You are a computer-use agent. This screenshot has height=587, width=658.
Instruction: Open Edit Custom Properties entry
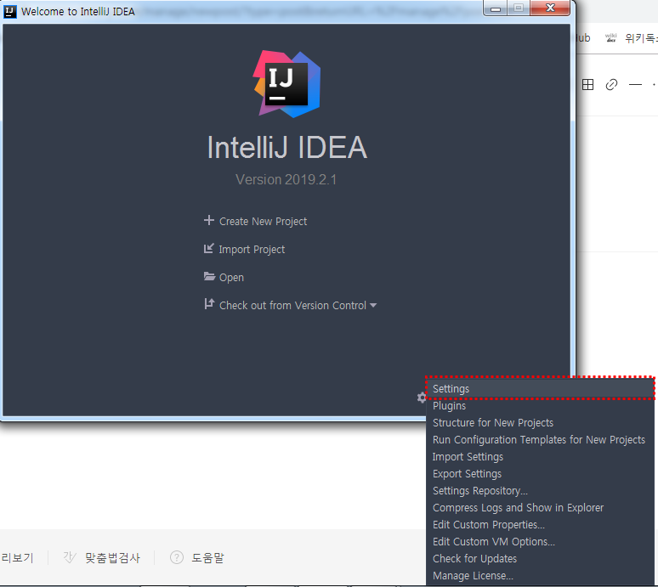click(540, 524)
